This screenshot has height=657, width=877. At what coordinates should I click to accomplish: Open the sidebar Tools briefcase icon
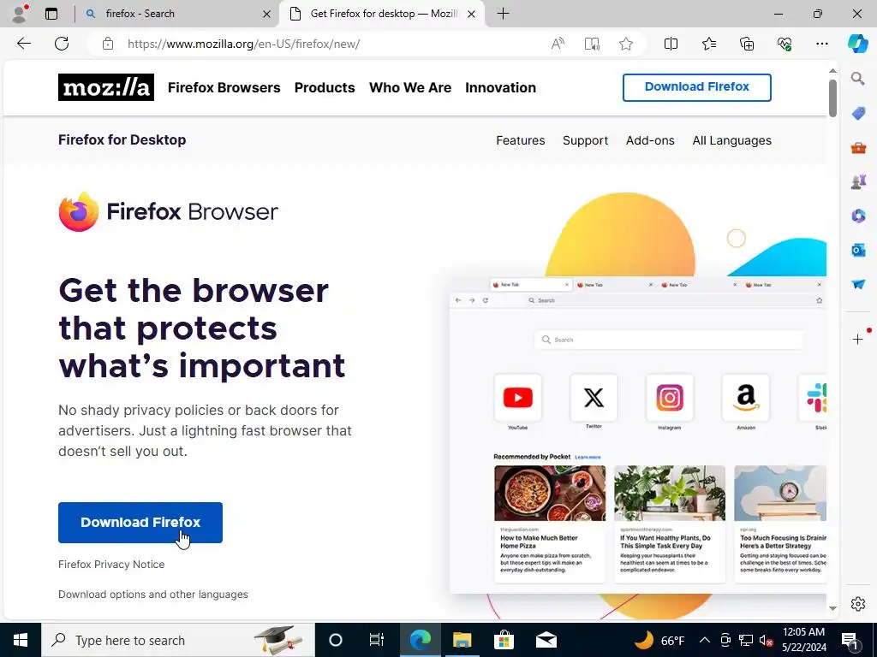[x=858, y=148]
